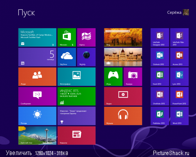This screenshot has width=196, height=157.
Task: Open the News (Новости) tile
Action: 76,135
